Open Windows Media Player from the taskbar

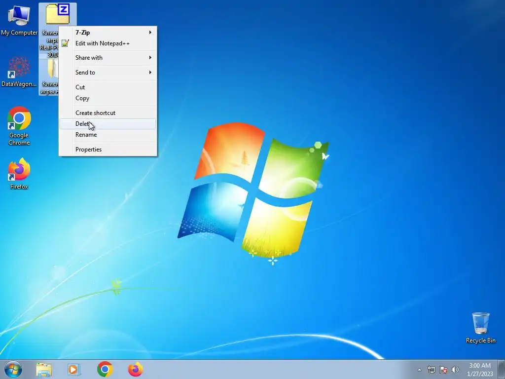pos(74,370)
